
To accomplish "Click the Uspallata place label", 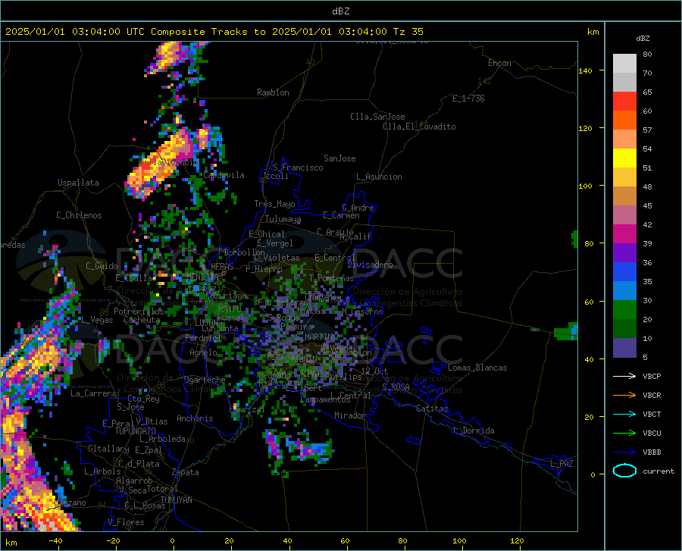I will (78, 183).
